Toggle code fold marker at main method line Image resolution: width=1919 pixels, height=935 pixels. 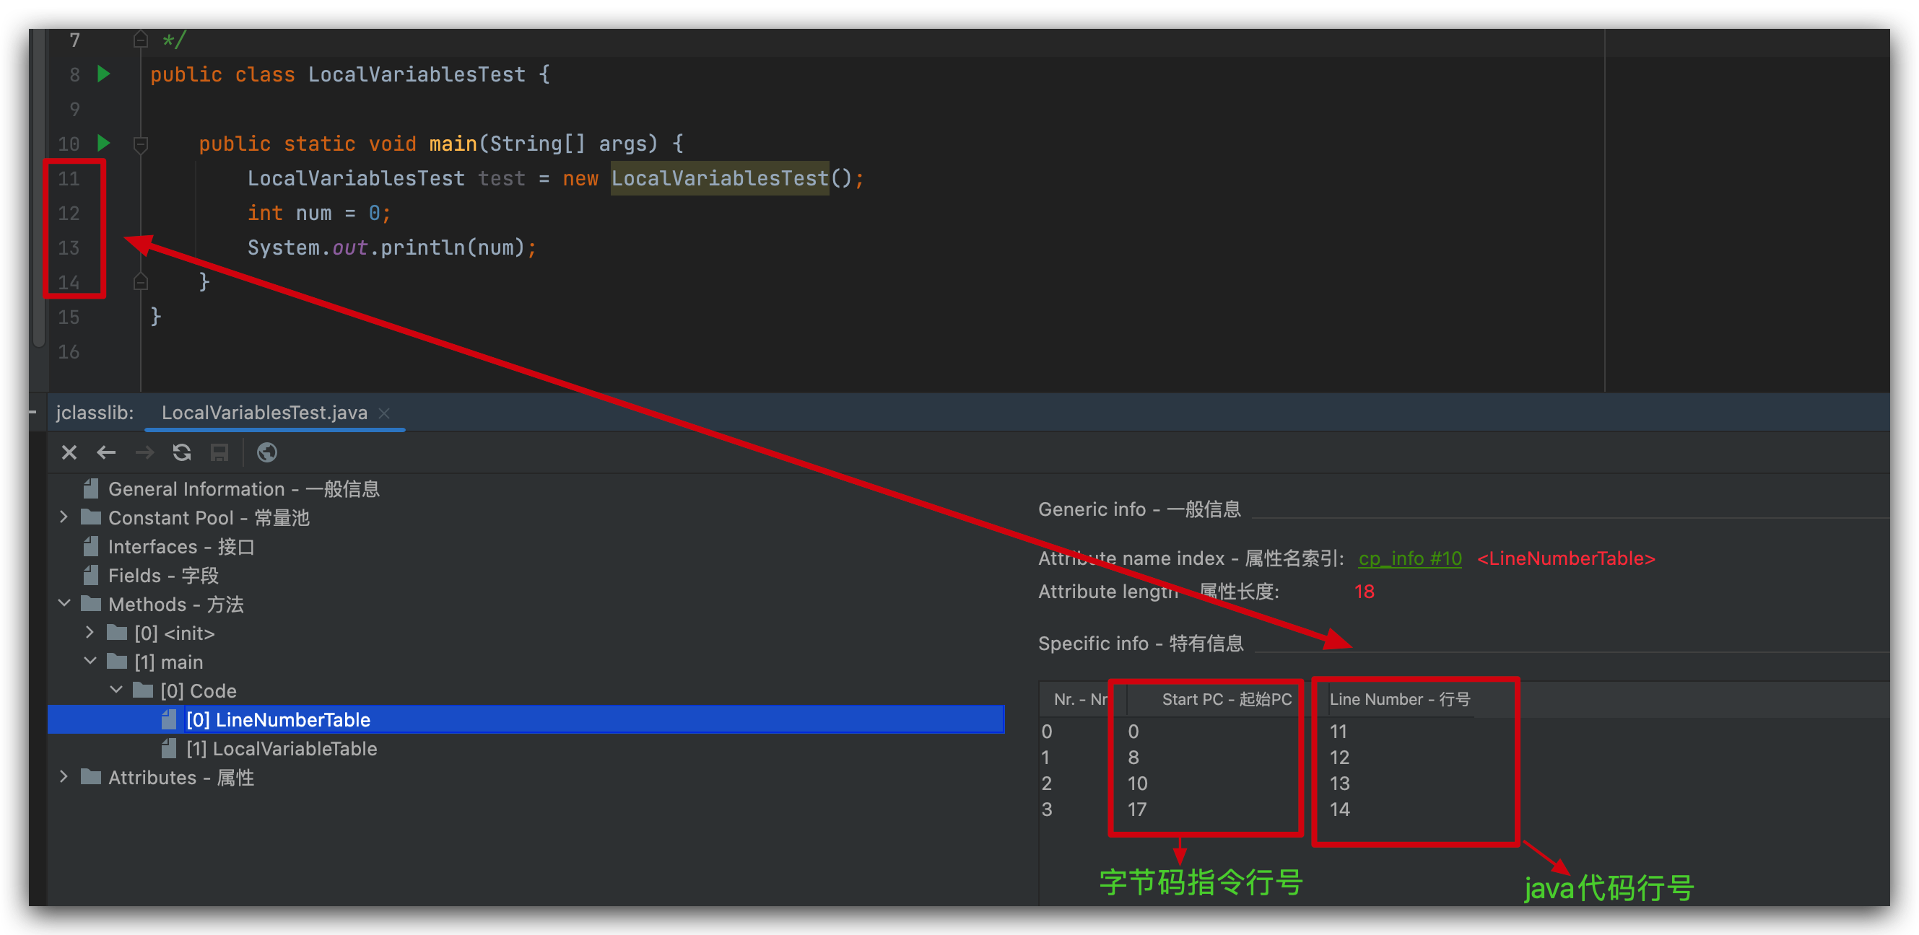tap(140, 144)
